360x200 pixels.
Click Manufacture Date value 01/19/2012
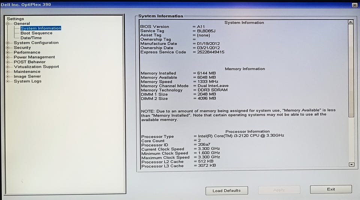tap(208, 43)
